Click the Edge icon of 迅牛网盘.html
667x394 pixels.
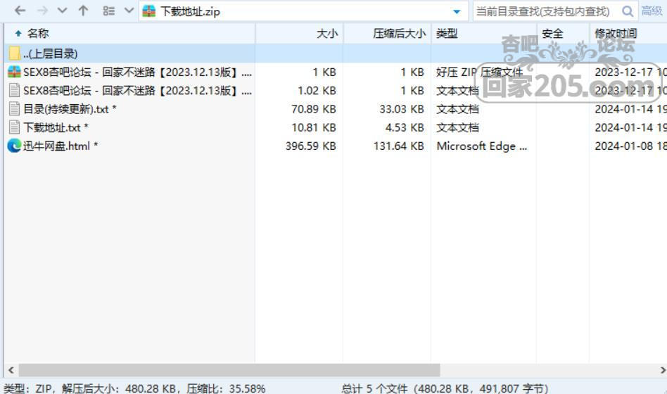[14, 146]
